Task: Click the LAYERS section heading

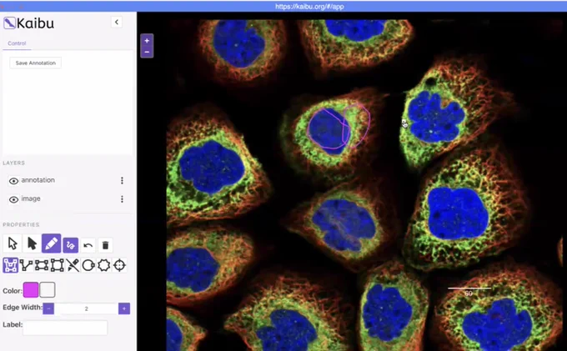Action: [x=13, y=163]
